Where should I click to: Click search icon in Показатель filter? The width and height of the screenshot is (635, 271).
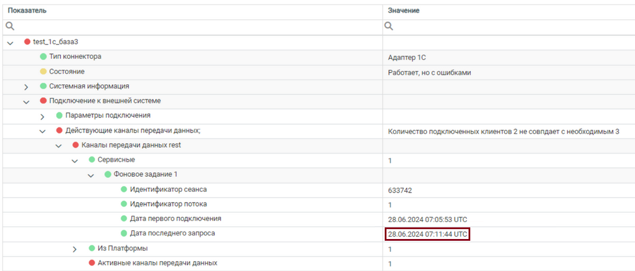10,26
